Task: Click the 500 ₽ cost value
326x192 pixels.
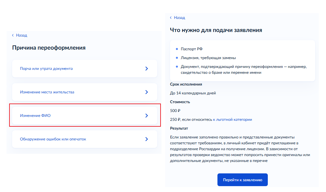Action: (x=175, y=111)
